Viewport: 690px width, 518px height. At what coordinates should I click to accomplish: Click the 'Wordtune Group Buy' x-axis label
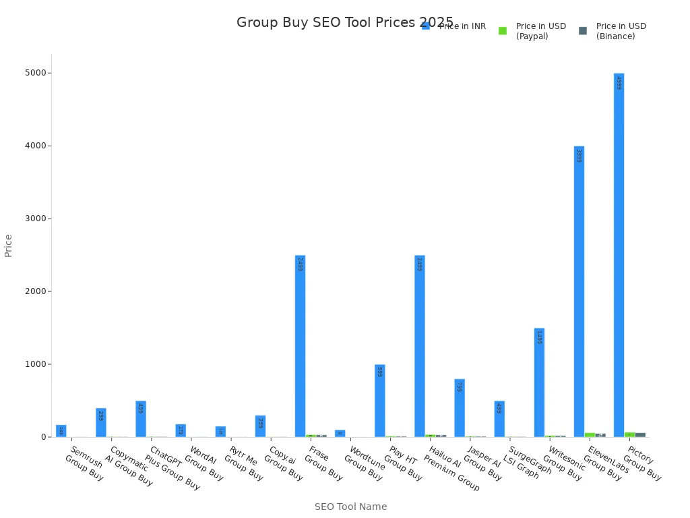pos(363,463)
